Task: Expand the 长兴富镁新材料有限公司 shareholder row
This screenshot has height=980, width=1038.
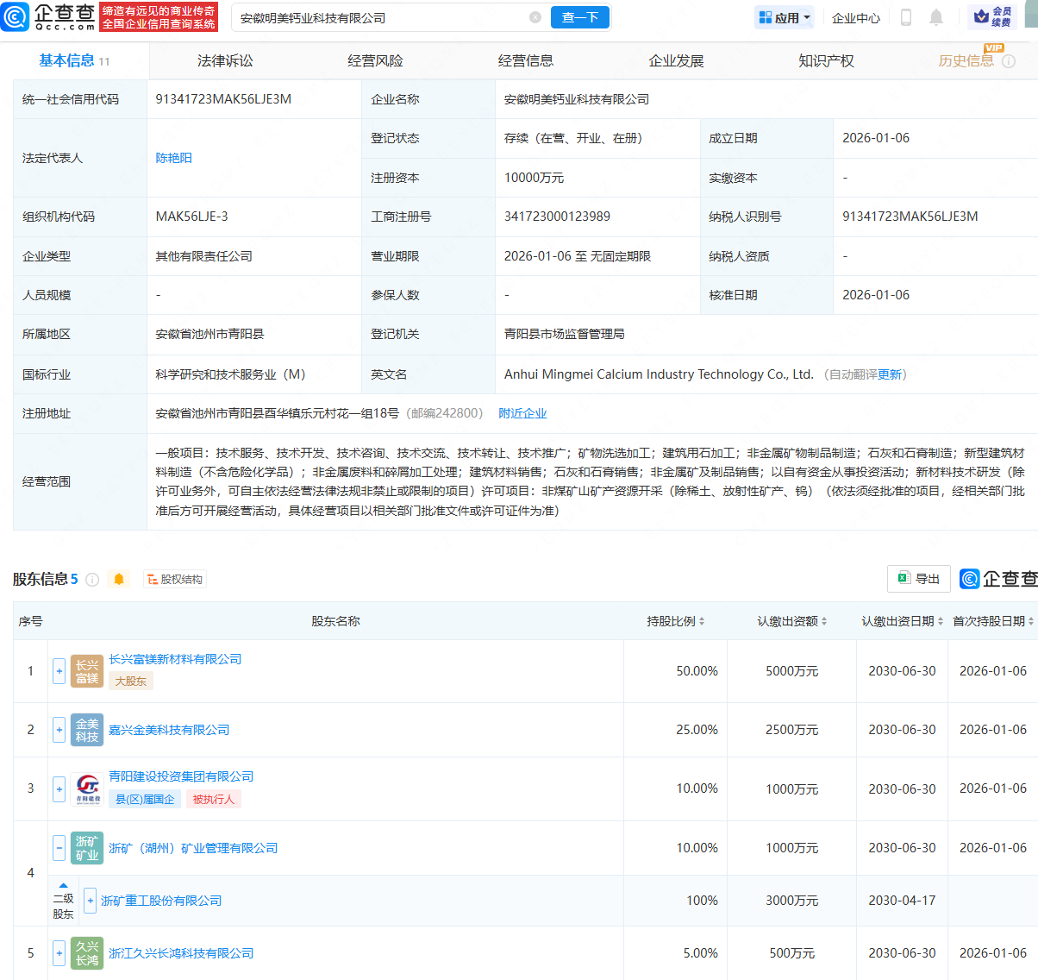Action: tap(59, 671)
